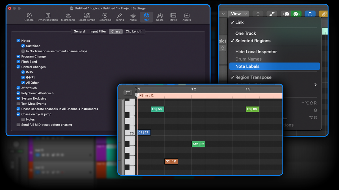Open the dropdown left of View
The width and height of the screenshot is (339, 190).
pyautogui.click(x=223, y=14)
